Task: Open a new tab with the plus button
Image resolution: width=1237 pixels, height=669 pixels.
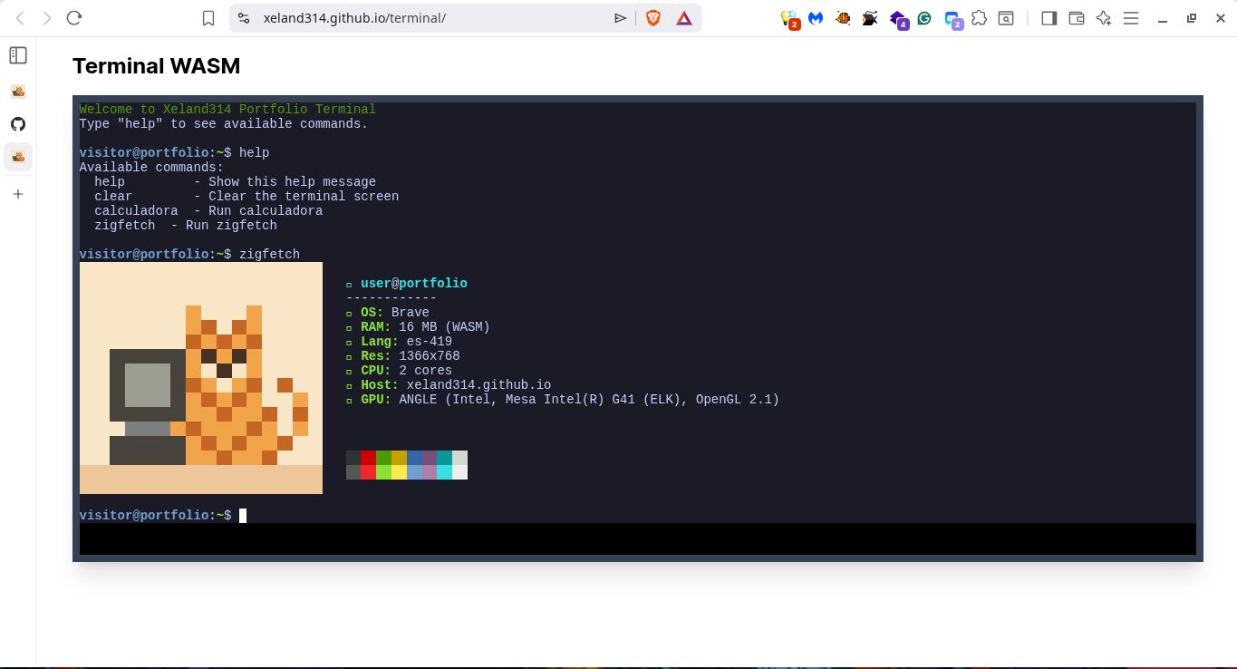Action: [x=18, y=193]
